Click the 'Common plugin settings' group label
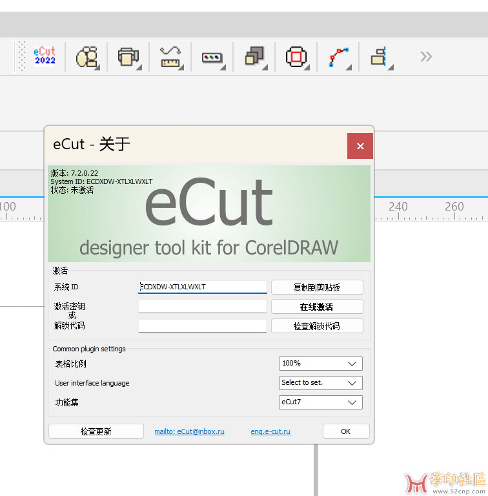Image resolution: width=488 pixels, height=496 pixels. [x=89, y=349]
